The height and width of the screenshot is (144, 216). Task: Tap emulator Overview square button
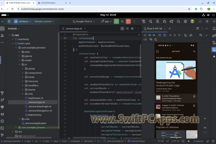pyautogui.click(x=179, y=35)
